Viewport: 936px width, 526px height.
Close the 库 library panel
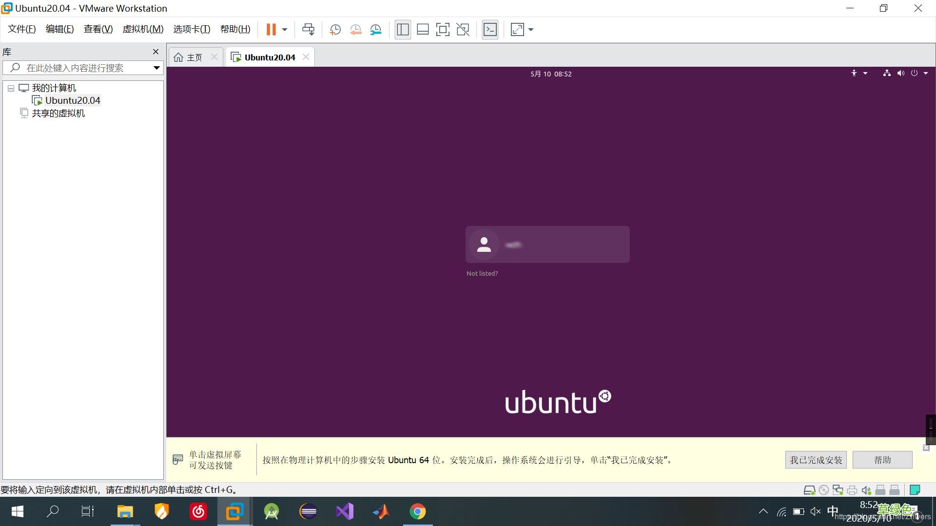click(156, 52)
